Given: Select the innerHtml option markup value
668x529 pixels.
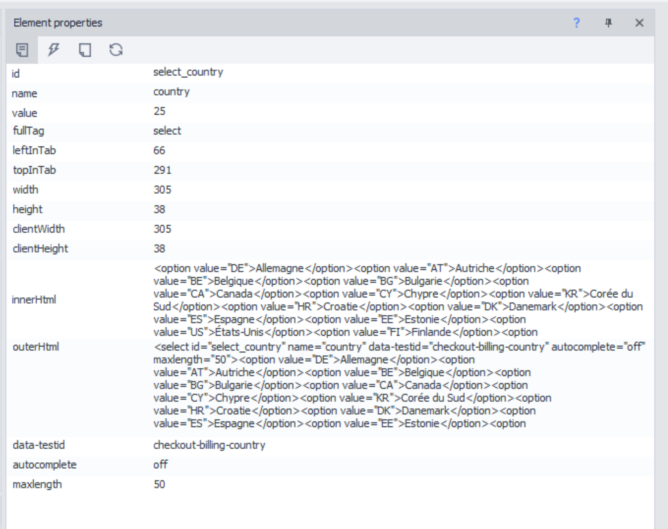Looking at the screenshot, I should (x=398, y=300).
